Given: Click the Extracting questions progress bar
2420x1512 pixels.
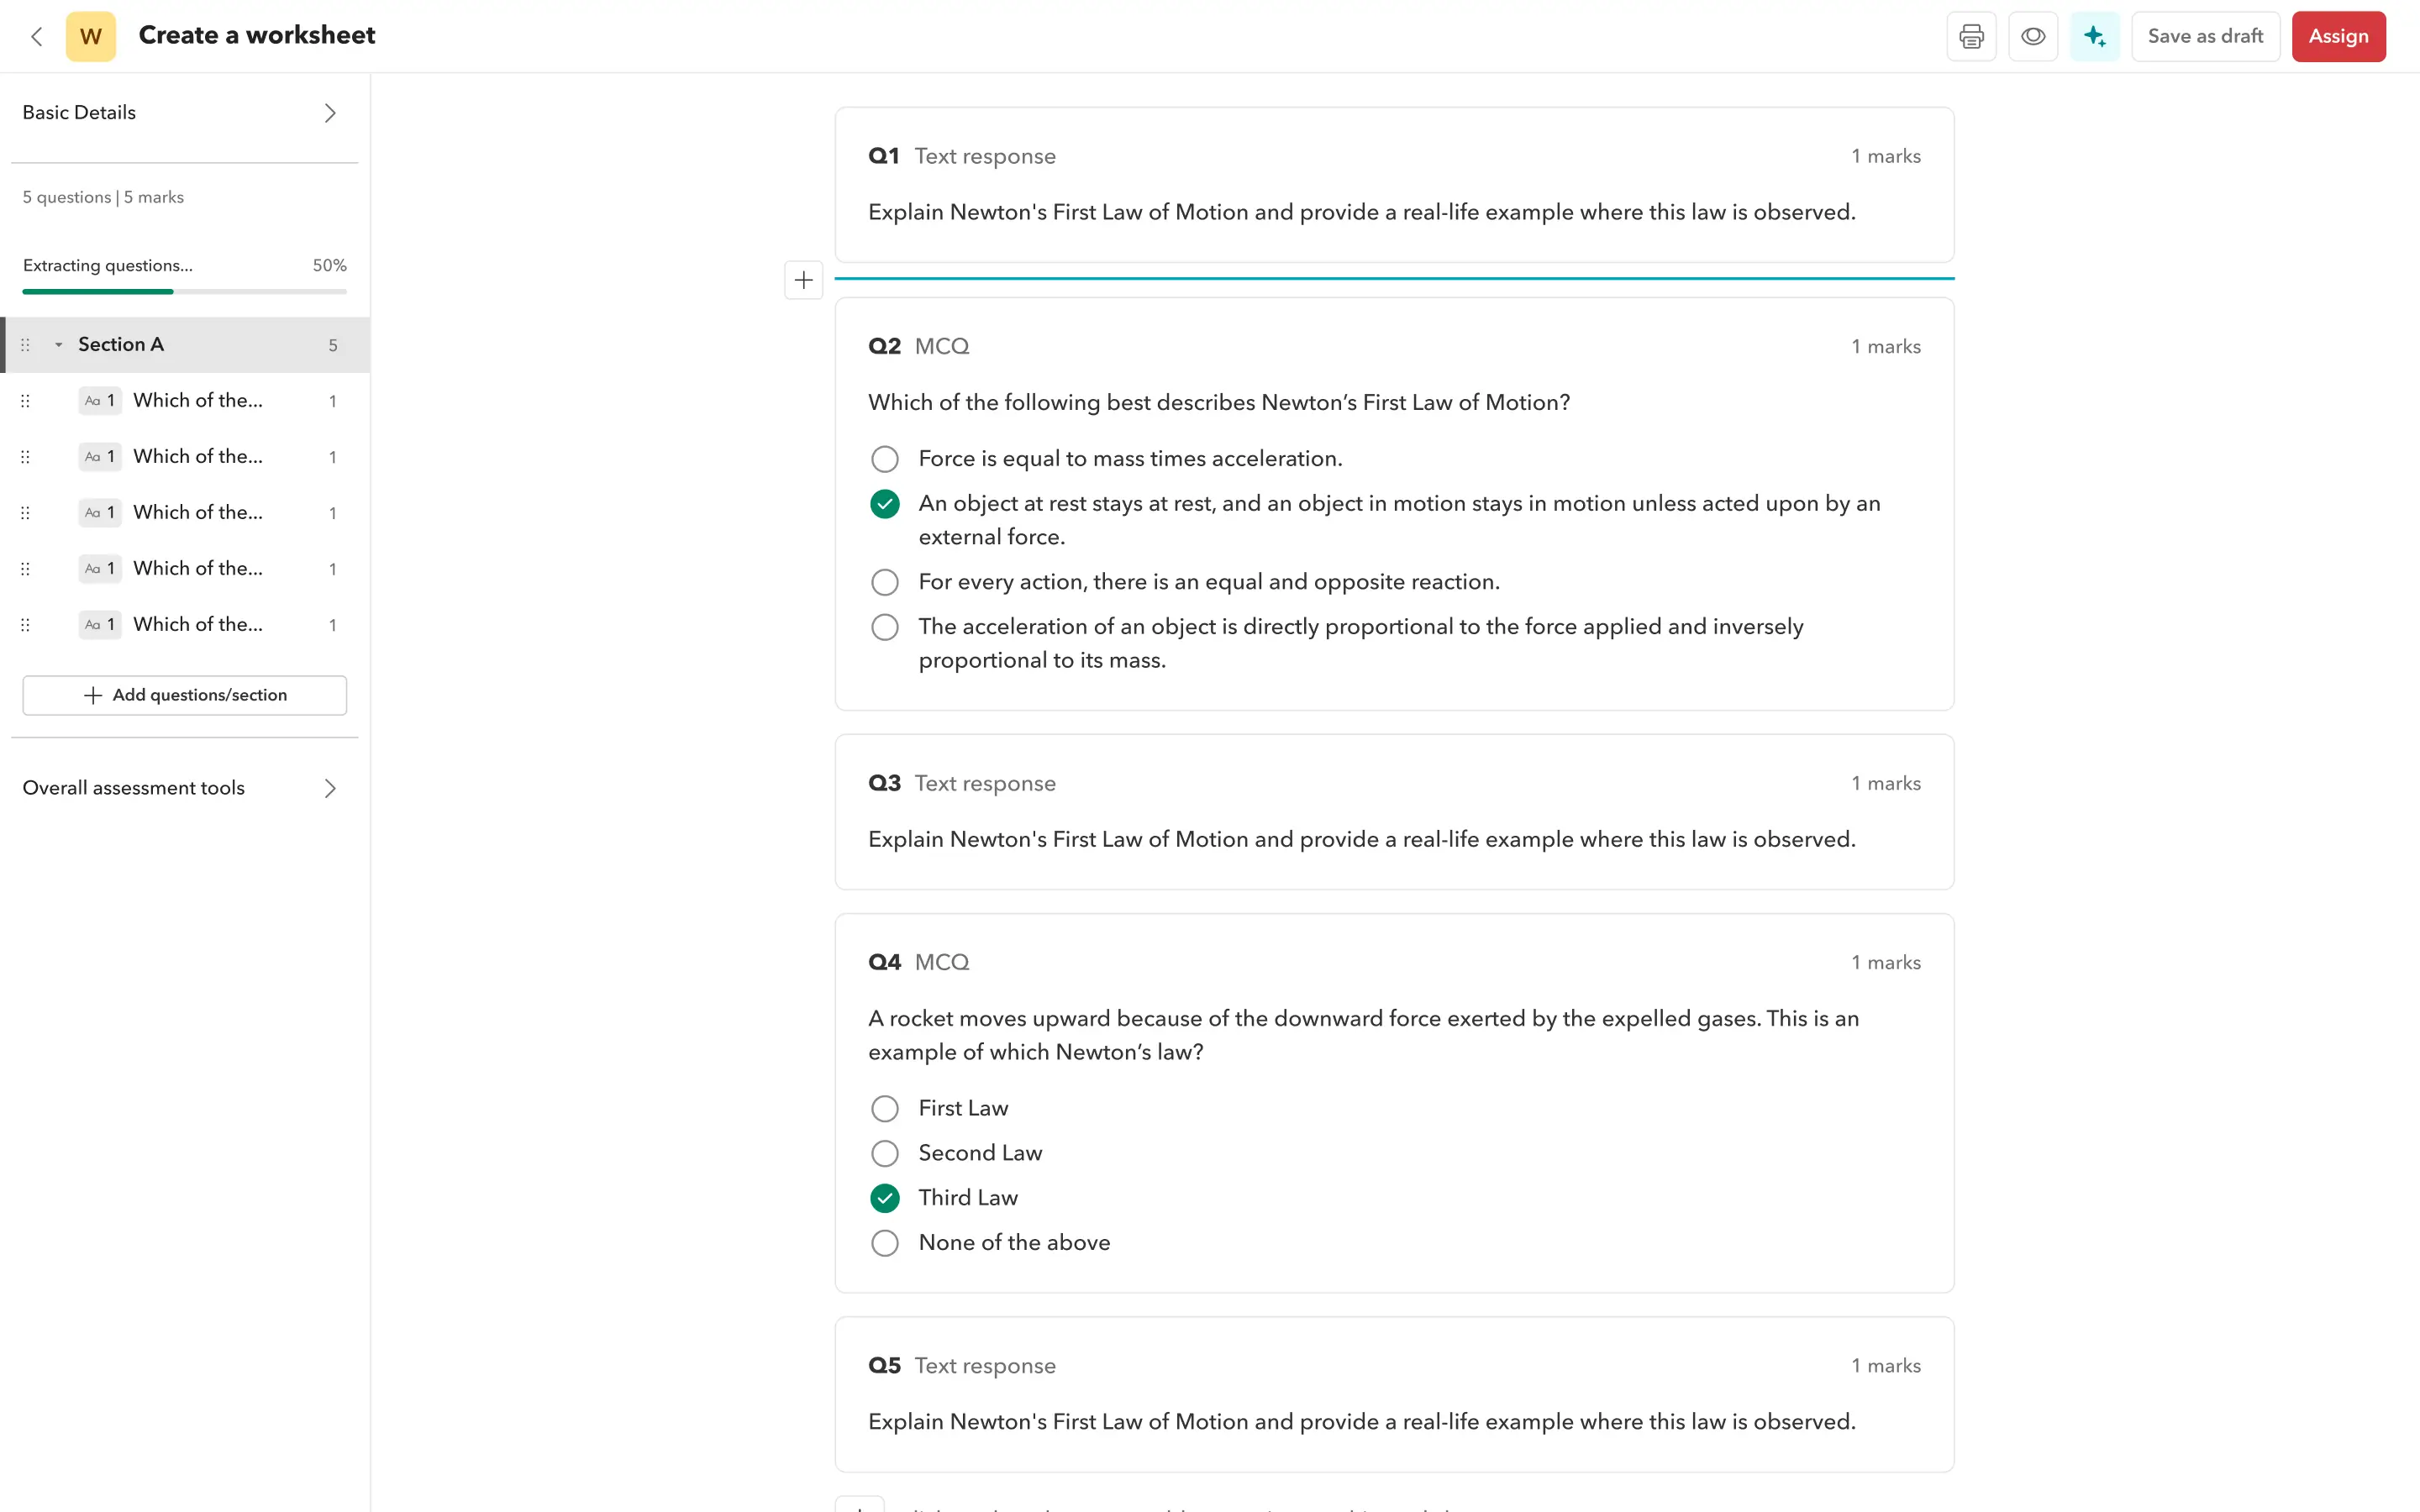Looking at the screenshot, I should coord(184,291).
